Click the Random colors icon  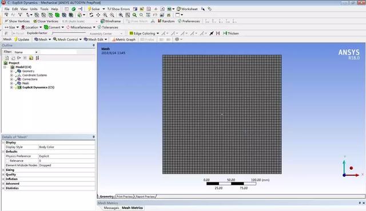(160, 21)
